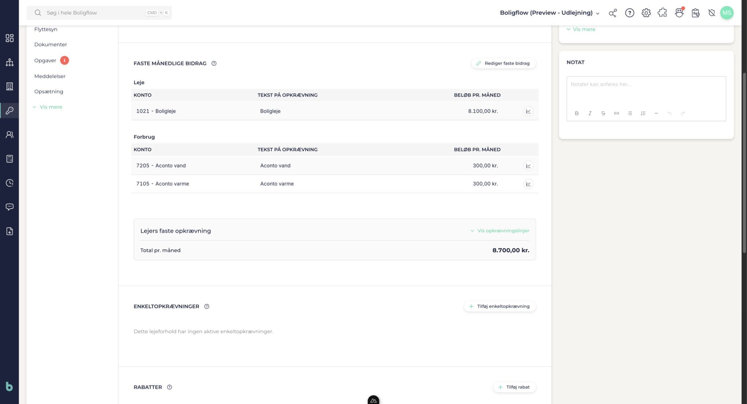Expand Vis mere in right panel
Screen dimensions: 747x404
pyautogui.click(x=581, y=29)
